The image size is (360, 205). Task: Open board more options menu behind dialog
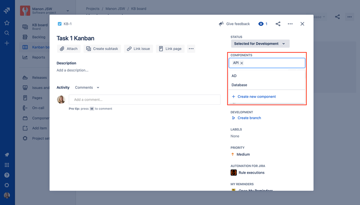coord(350,17)
